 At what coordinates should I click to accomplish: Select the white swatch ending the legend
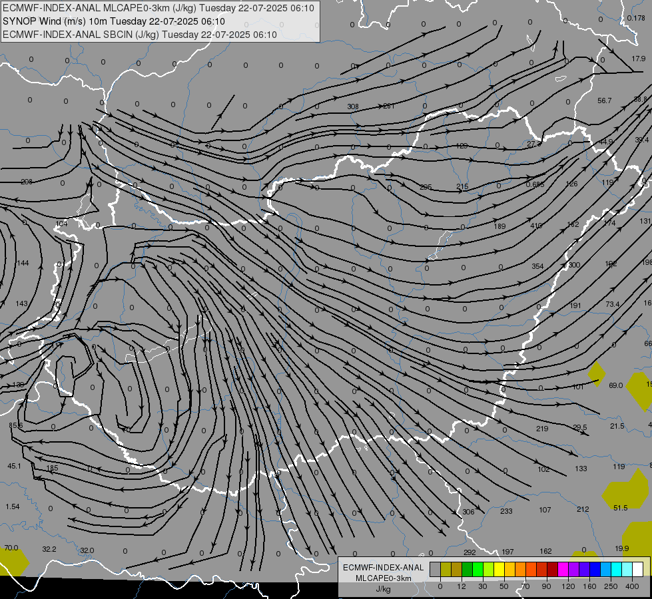pyautogui.click(x=637, y=569)
